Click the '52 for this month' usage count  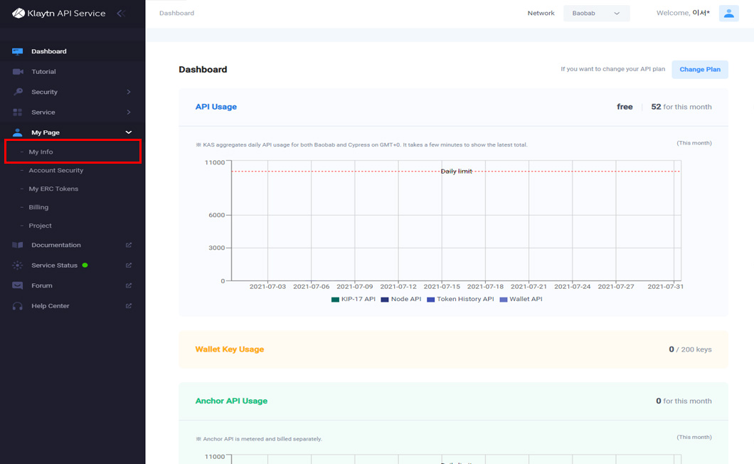(681, 107)
